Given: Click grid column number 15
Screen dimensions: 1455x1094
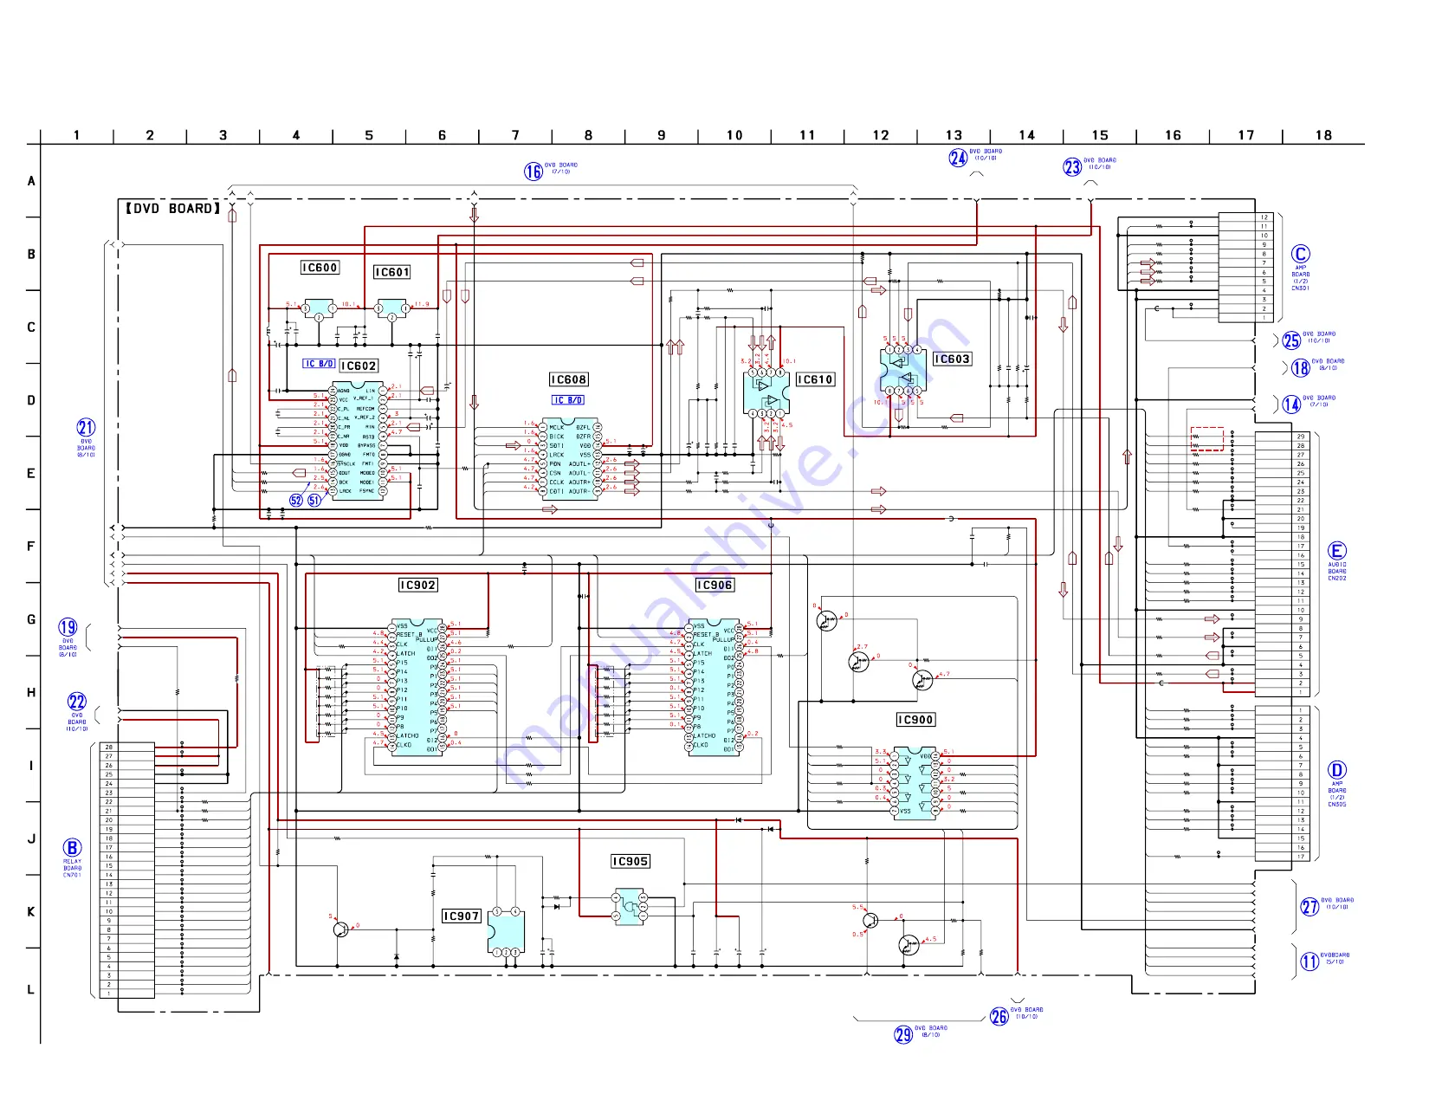Looking at the screenshot, I should coord(1100,135).
